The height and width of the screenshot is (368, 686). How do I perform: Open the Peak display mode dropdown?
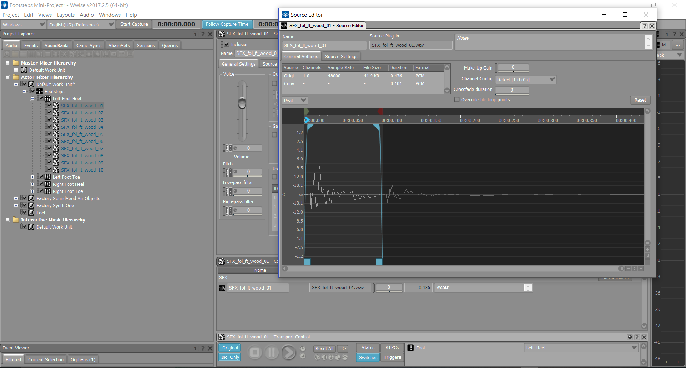click(x=295, y=101)
